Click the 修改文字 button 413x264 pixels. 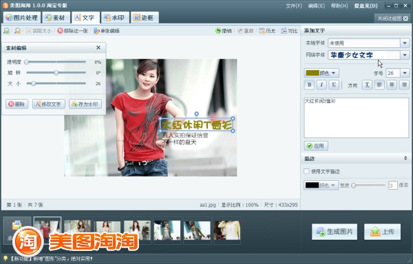tap(49, 104)
